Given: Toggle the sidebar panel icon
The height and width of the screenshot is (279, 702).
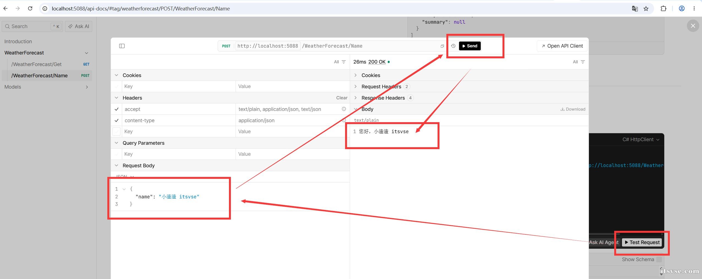Looking at the screenshot, I should pos(122,46).
